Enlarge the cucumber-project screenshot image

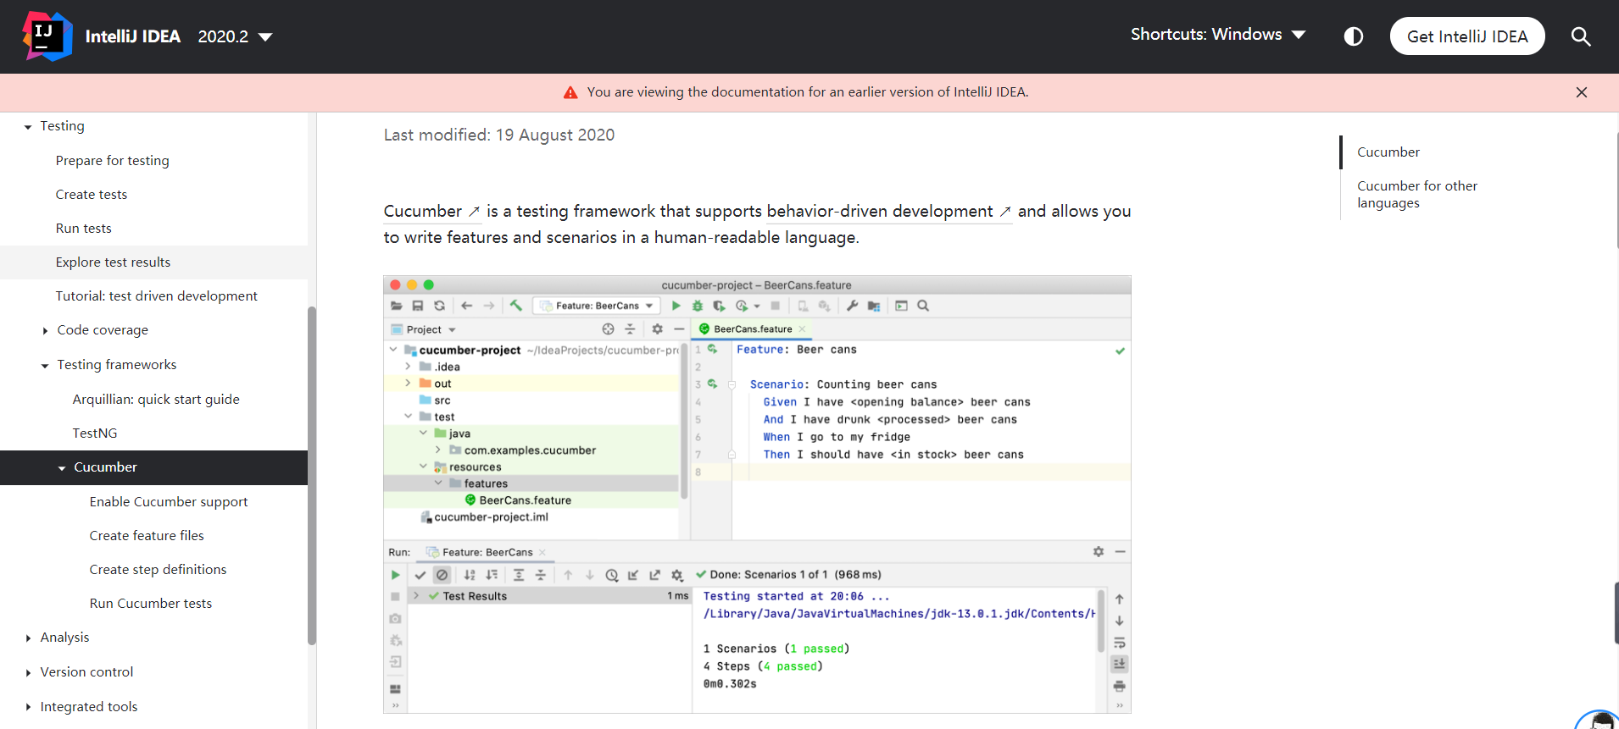[x=757, y=494]
